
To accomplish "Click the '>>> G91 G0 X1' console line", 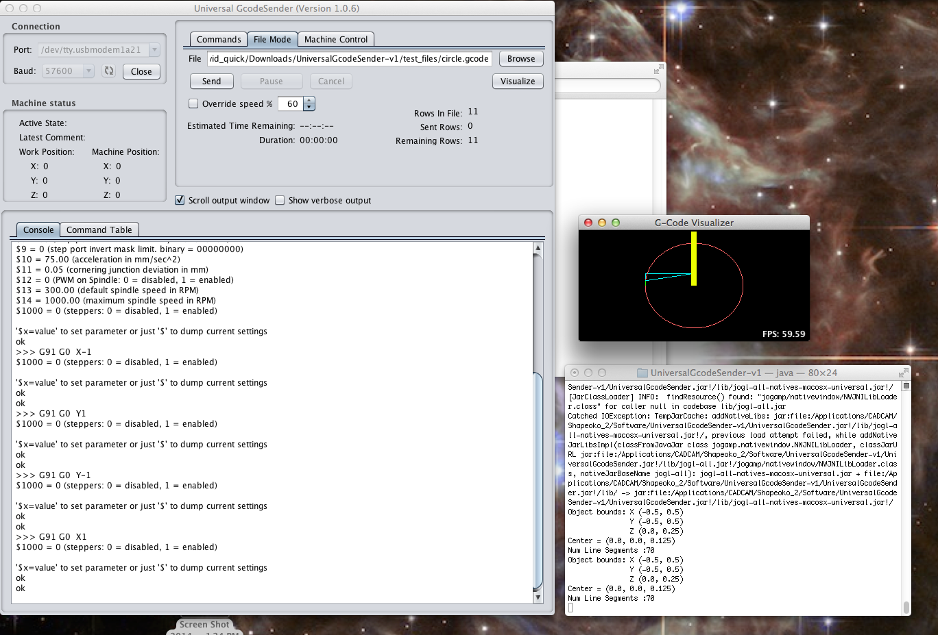I will click(x=51, y=537).
